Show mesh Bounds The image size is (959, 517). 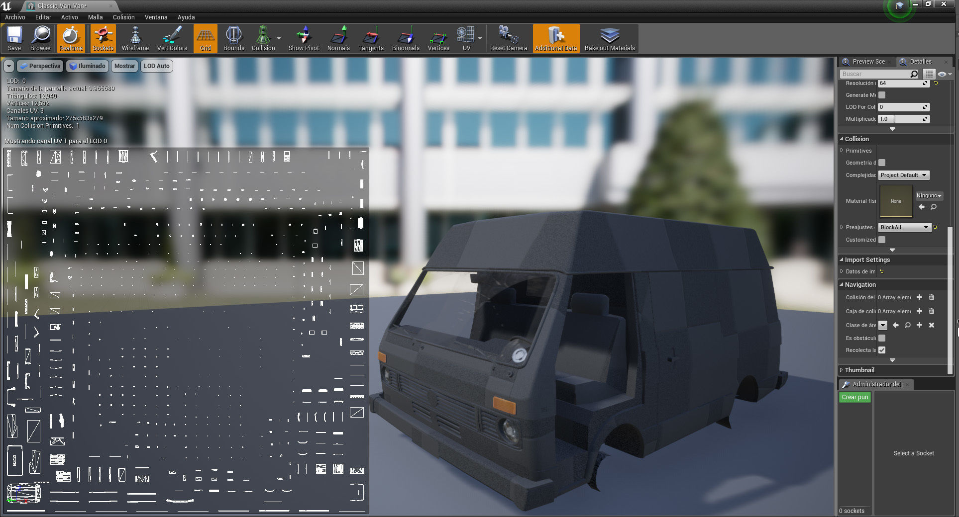pyautogui.click(x=234, y=39)
